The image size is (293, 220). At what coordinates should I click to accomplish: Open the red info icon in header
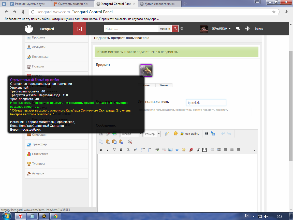coord(80,29)
